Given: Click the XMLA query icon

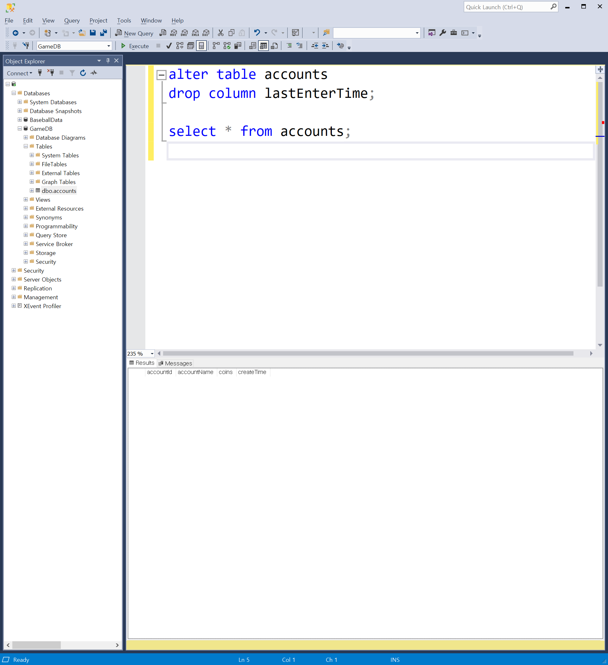Looking at the screenshot, I should [x=195, y=33].
